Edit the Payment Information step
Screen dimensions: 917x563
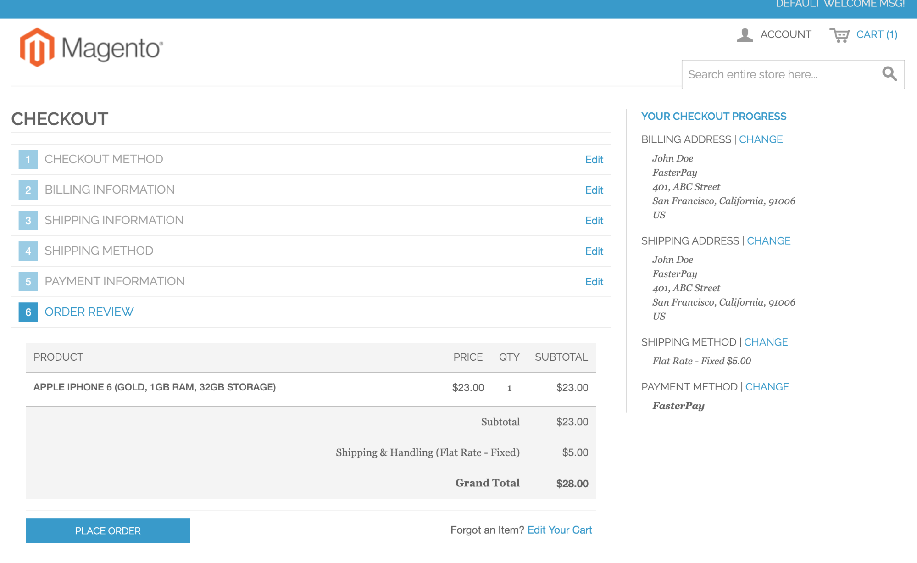594,282
